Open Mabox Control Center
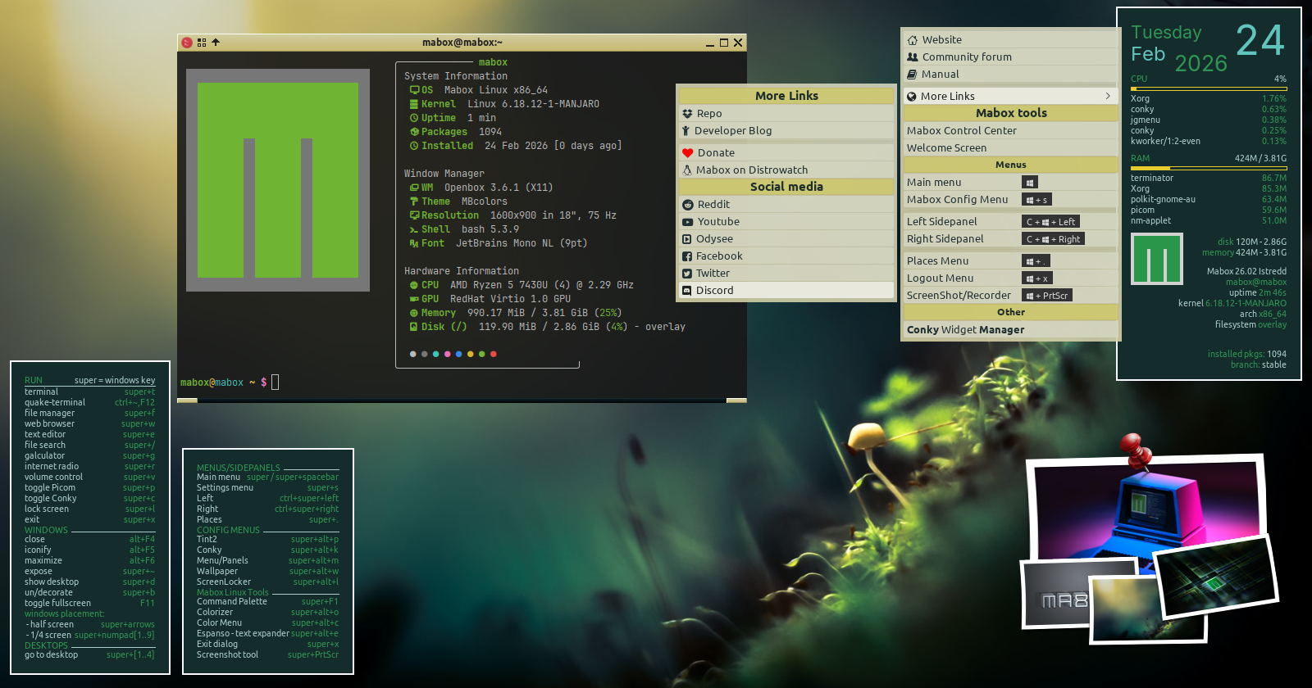This screenshot has height=688, width=1312. (961, 131)
